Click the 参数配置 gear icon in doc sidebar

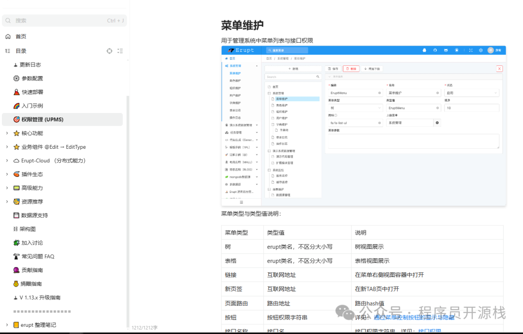point(16,78)
